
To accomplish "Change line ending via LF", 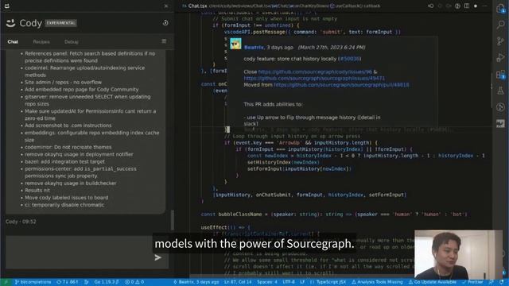I will 302,282.
